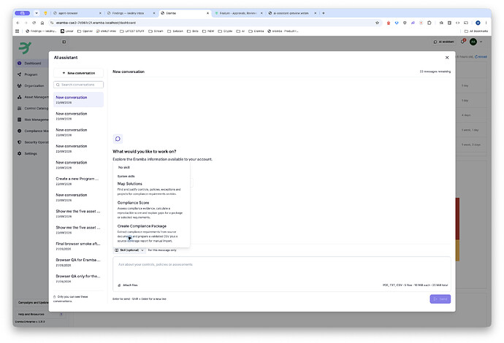
Task: Switch to the agent-browser tab
Action: [77, 13]
